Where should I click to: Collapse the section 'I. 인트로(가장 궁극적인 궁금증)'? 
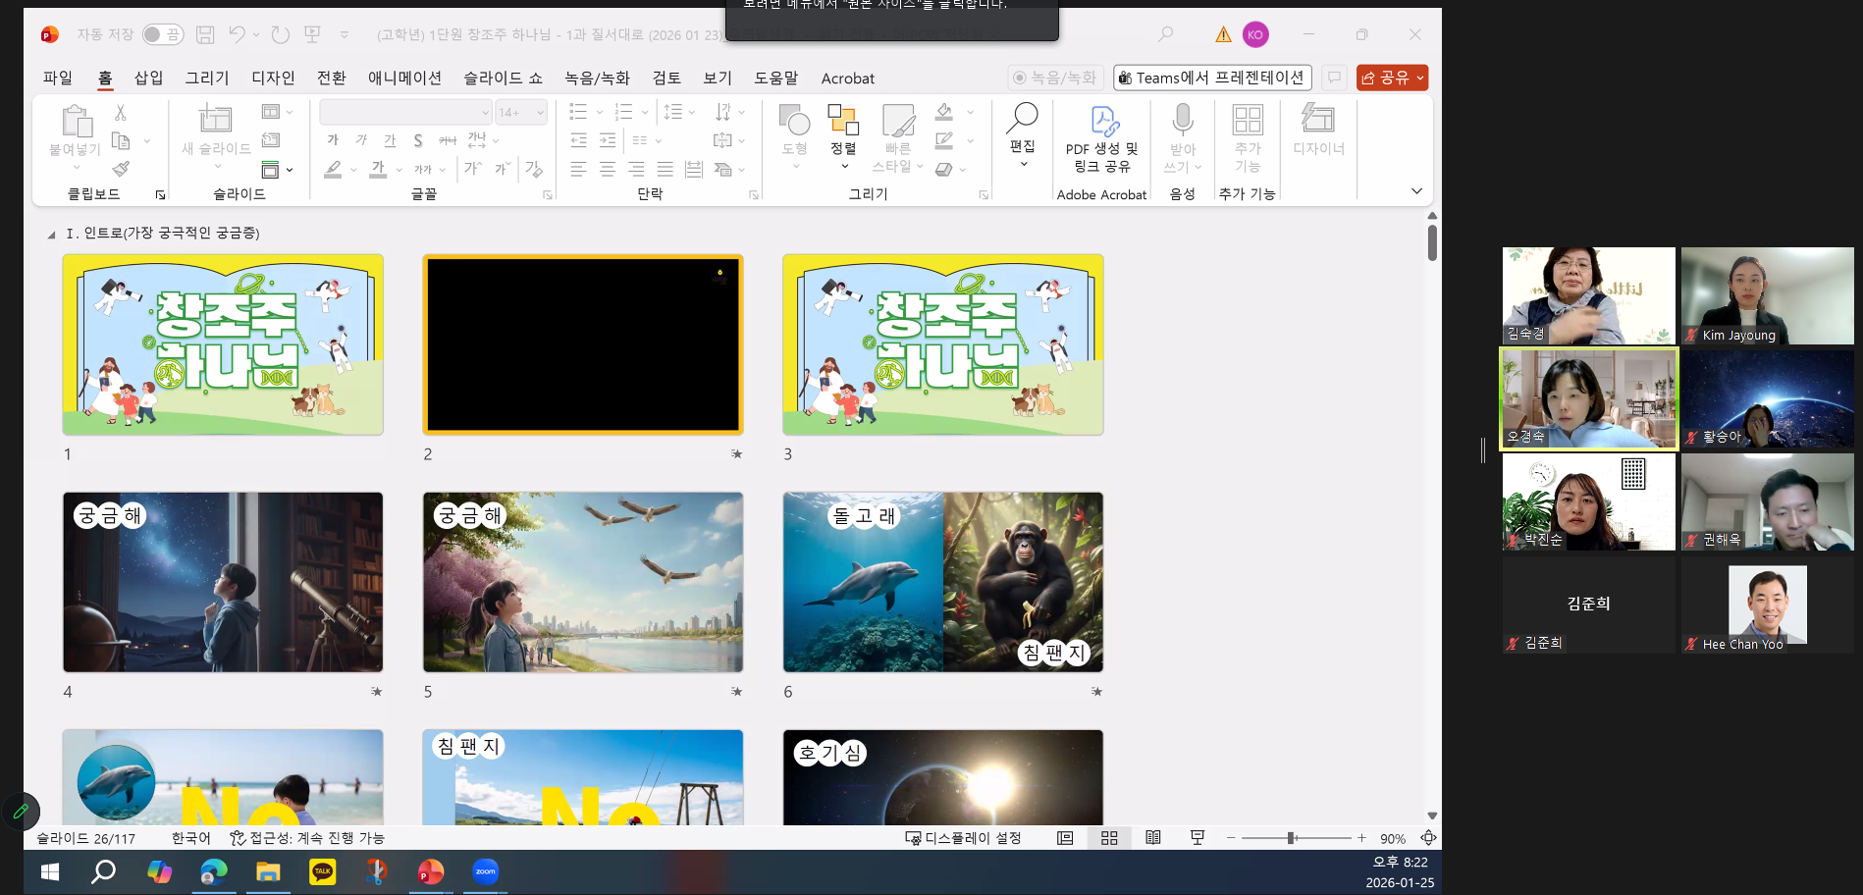[x=49, y=235]
